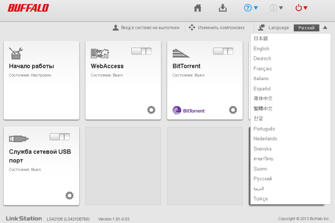This screenshot has height=223, width=335.
Task: Go to the Home icon
Action: point(197,8)
